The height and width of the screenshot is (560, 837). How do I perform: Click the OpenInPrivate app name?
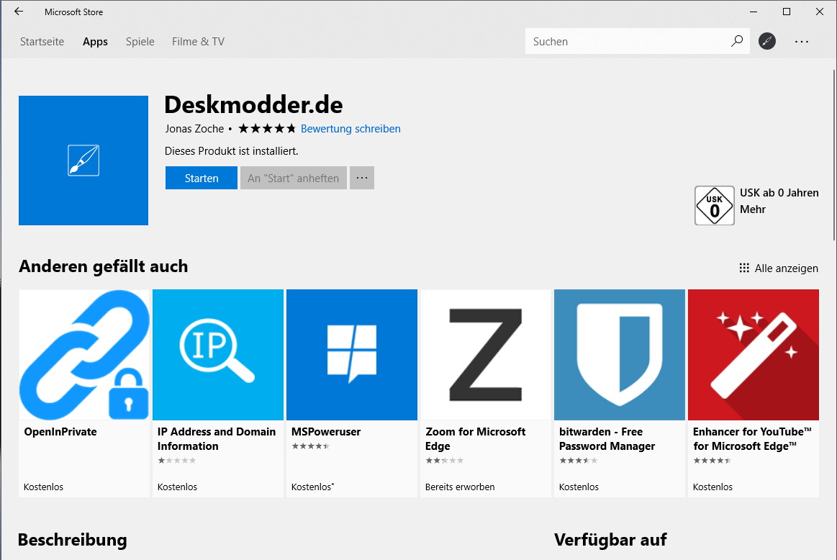click(x=60, y=432)
